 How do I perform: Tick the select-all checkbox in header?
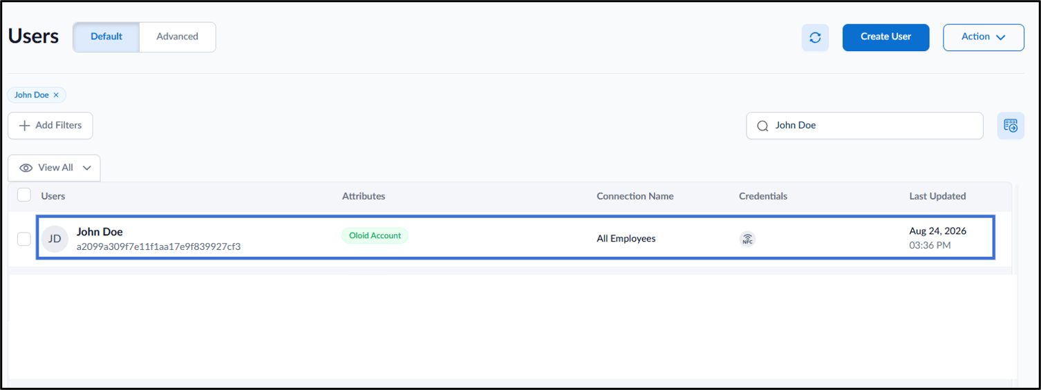pos(24,195)
